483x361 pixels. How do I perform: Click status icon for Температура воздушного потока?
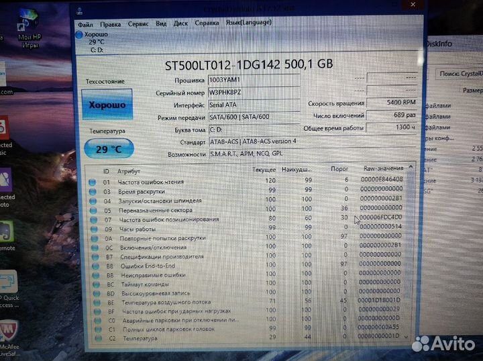coord(92,303)
